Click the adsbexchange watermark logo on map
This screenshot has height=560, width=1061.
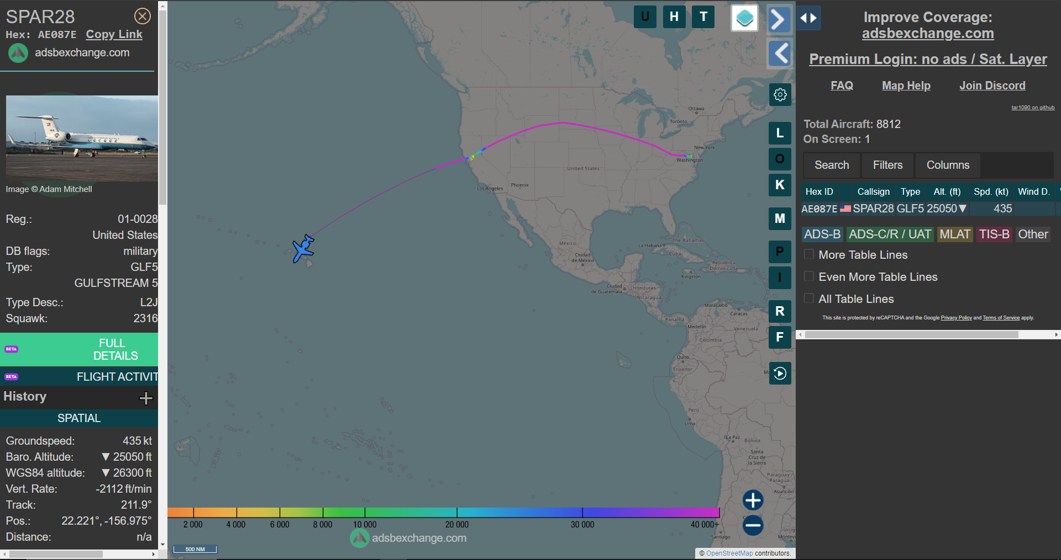360,538
